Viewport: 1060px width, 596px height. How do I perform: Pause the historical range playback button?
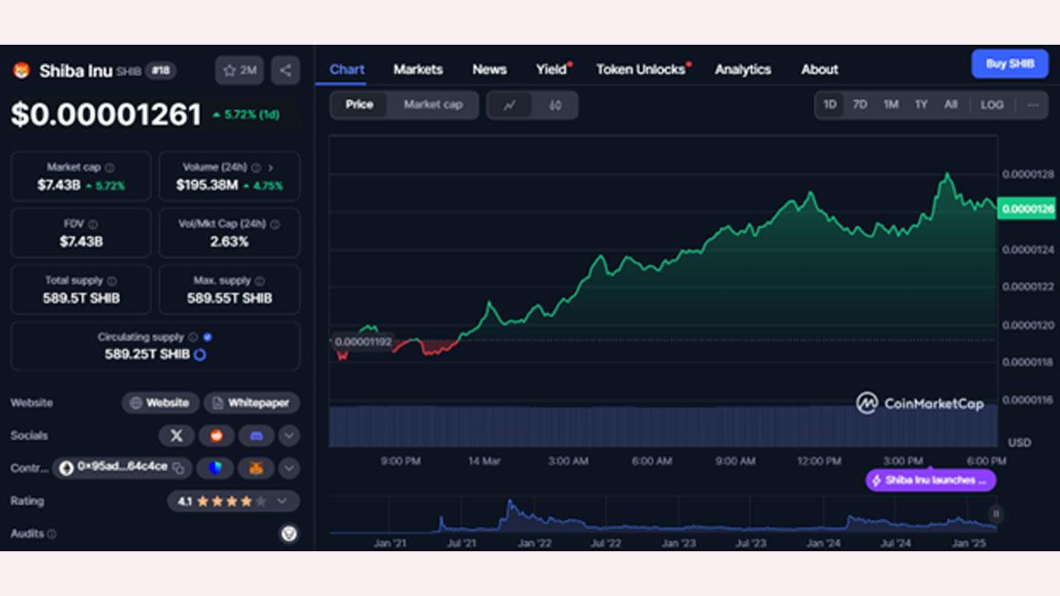(x=996, y=514)
